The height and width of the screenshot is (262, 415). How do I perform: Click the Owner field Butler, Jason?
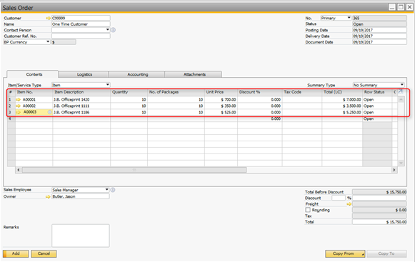(x=81, y=196)
